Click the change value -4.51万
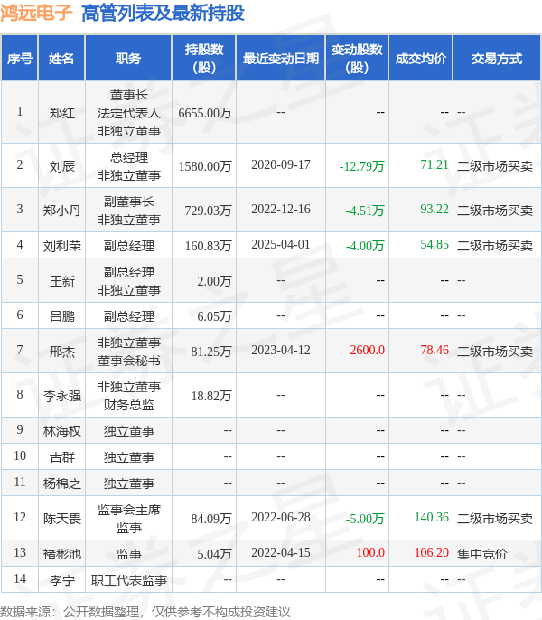 point(365,211)
